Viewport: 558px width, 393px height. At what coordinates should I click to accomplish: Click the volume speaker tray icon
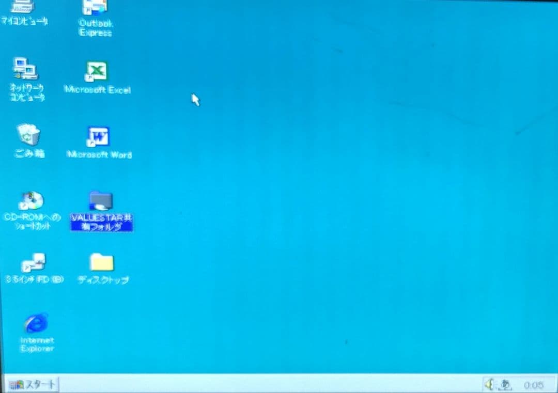tap(489, 385)
